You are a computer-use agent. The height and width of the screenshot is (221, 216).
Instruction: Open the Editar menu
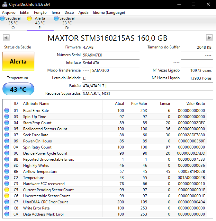pos(25,13)
